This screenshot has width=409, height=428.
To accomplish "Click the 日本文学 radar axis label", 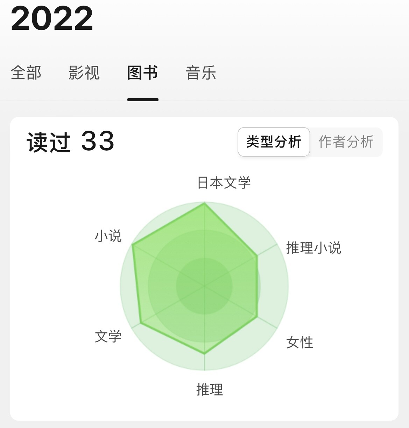I will [224, 183].
